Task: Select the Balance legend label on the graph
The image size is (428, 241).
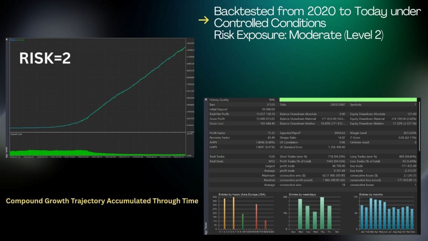Action: (14, 40)
